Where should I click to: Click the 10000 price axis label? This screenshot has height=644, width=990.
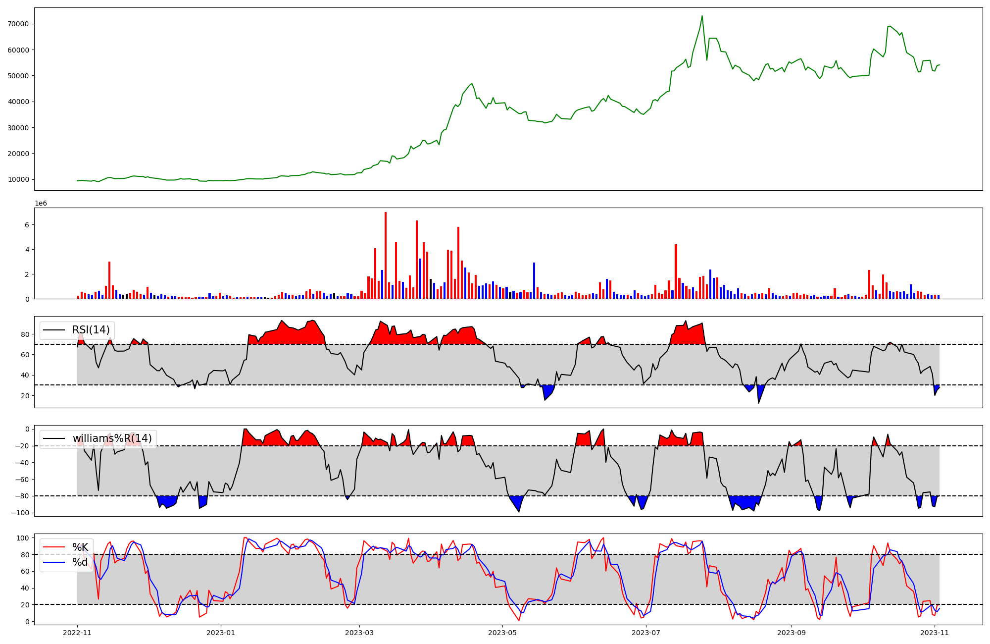click(19, 179)
